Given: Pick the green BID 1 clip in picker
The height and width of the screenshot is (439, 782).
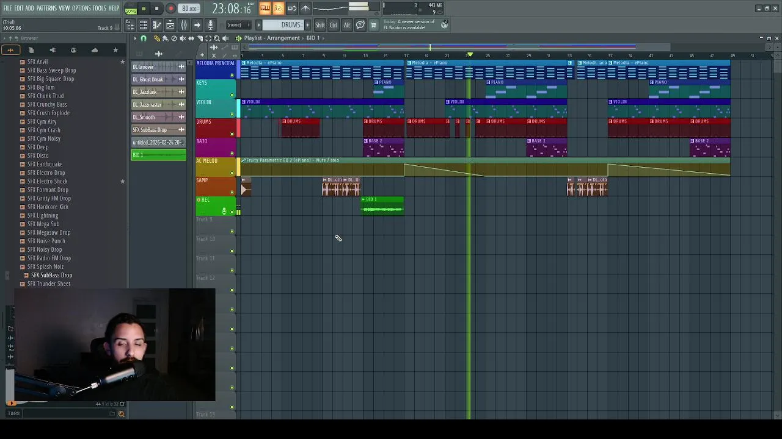Looking at the screenshot, I should pos(159,155).
